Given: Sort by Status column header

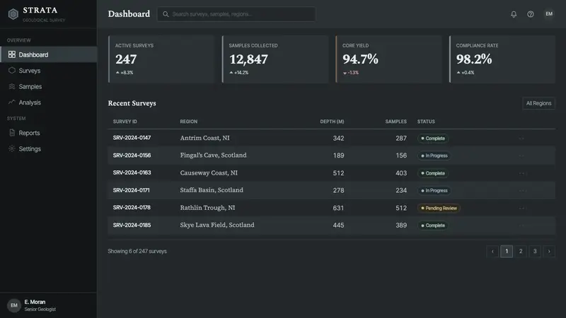Looking at the screenshot, I should point(426,122).
